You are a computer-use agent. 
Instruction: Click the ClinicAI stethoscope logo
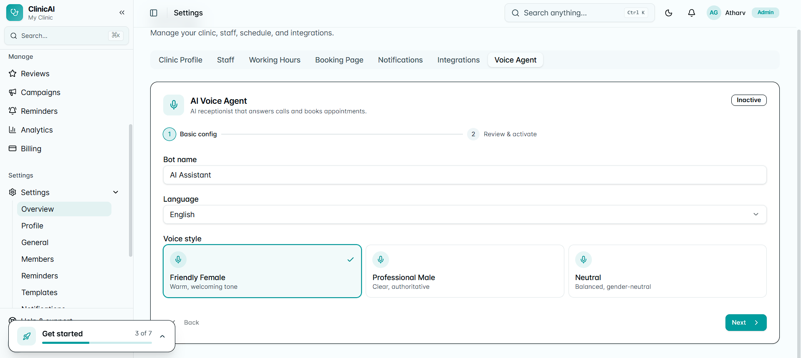[x=15, y=13]
